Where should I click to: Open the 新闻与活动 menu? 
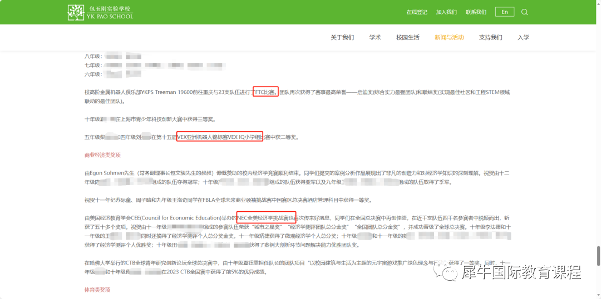tap(449, 38)
